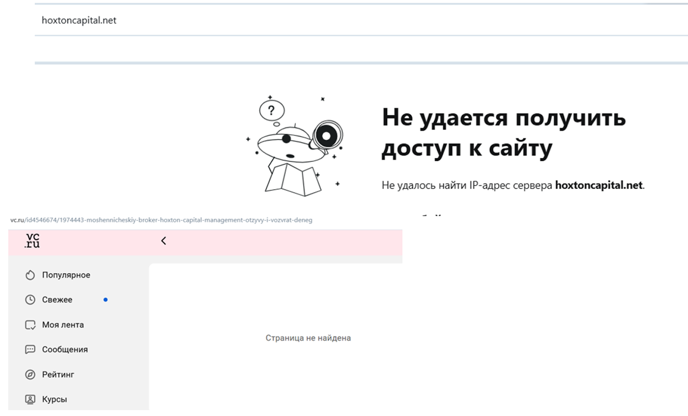Click the hoxtoncapital.net address field
The image size is (688, 416).
(x=361, y=20)
